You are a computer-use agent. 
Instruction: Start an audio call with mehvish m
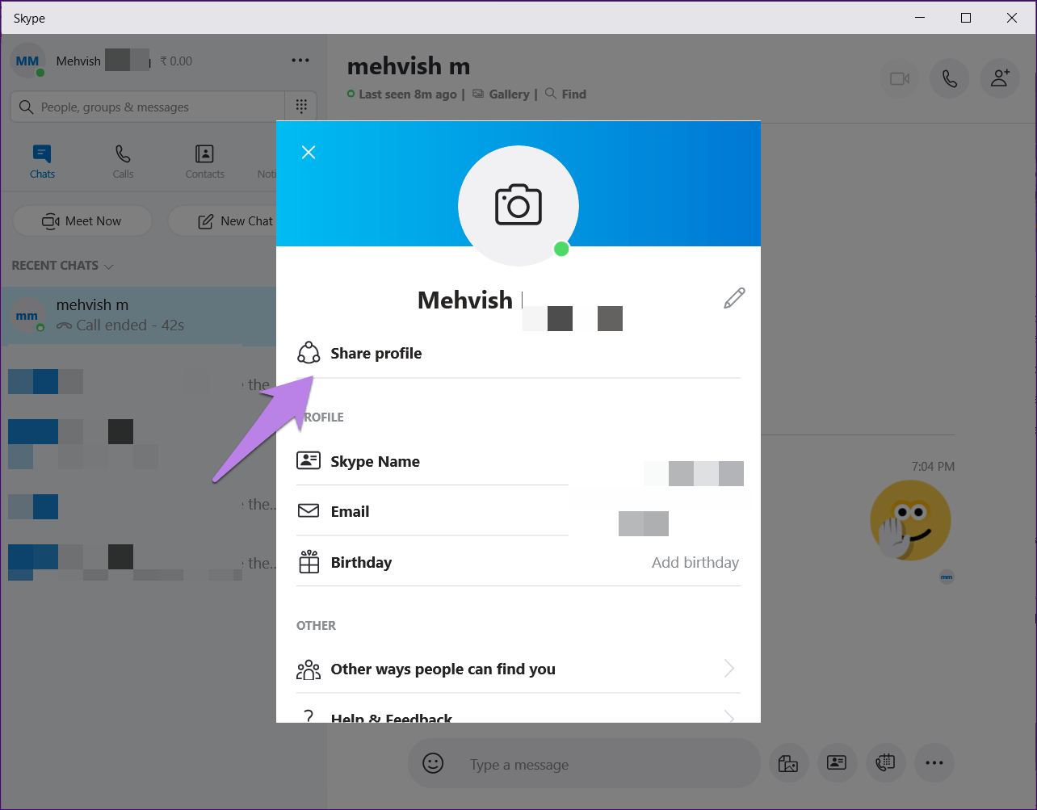tap(950, 78)
